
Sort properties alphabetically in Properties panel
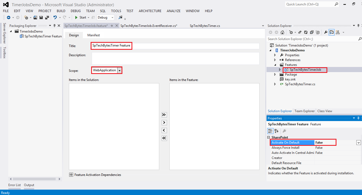click(276, 131)
